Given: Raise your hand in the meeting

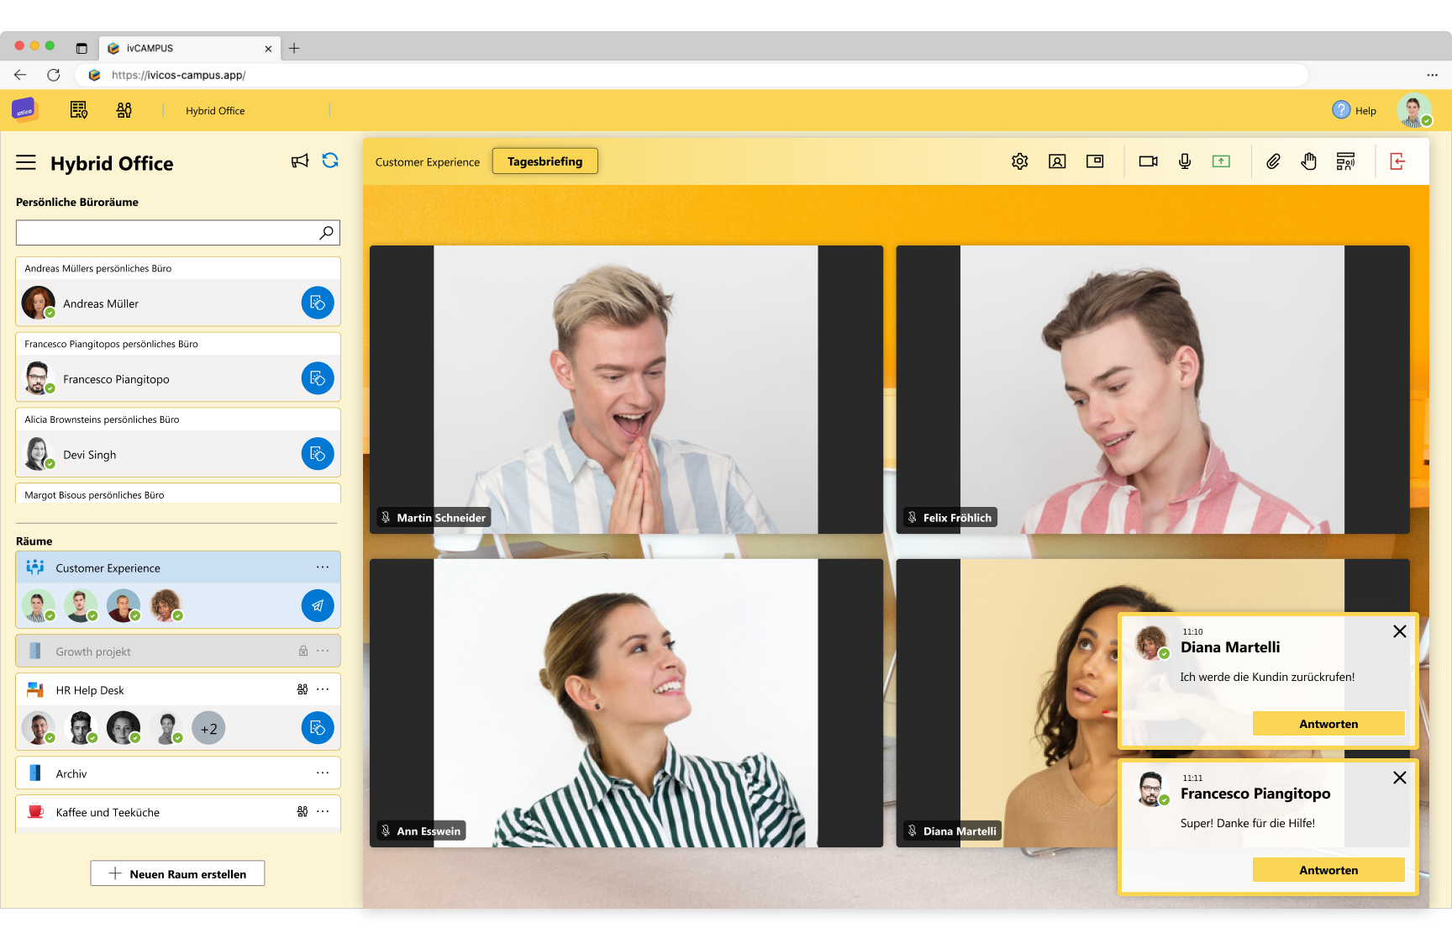Looking at the screenshot, I should [x=1309, y=161].
